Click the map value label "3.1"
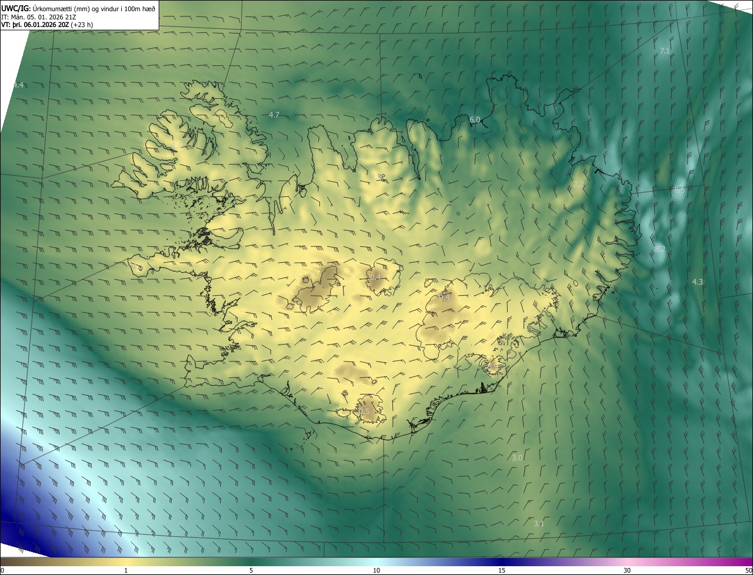This screenshot has height=575, width=753. click(539, 523)
